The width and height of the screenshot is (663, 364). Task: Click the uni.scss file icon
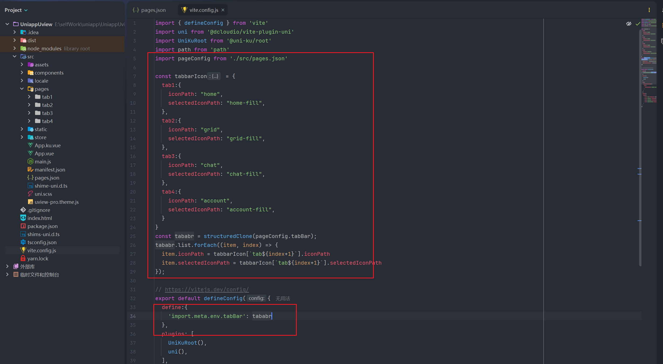pyautogui.click(x=30, y=194)
